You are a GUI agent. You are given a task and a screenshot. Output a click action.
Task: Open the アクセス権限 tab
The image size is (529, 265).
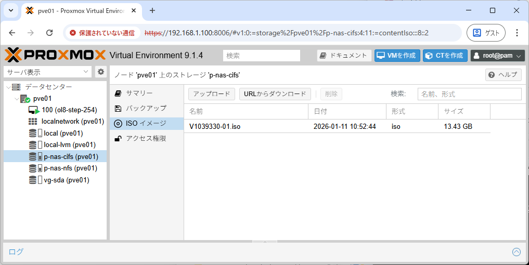(x=147, y=139)
